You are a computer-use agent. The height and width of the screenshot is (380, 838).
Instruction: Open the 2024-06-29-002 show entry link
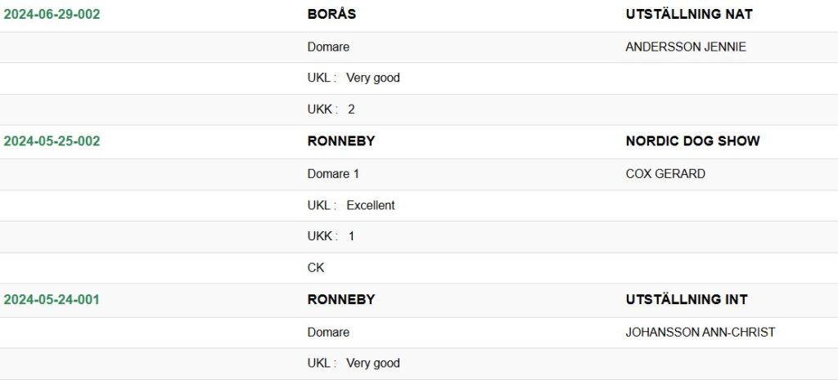tap(52, 14)
